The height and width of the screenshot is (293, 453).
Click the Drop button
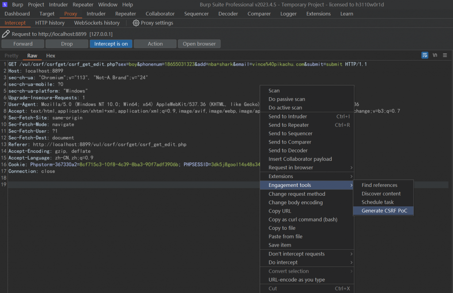click(x=67, y=44)
